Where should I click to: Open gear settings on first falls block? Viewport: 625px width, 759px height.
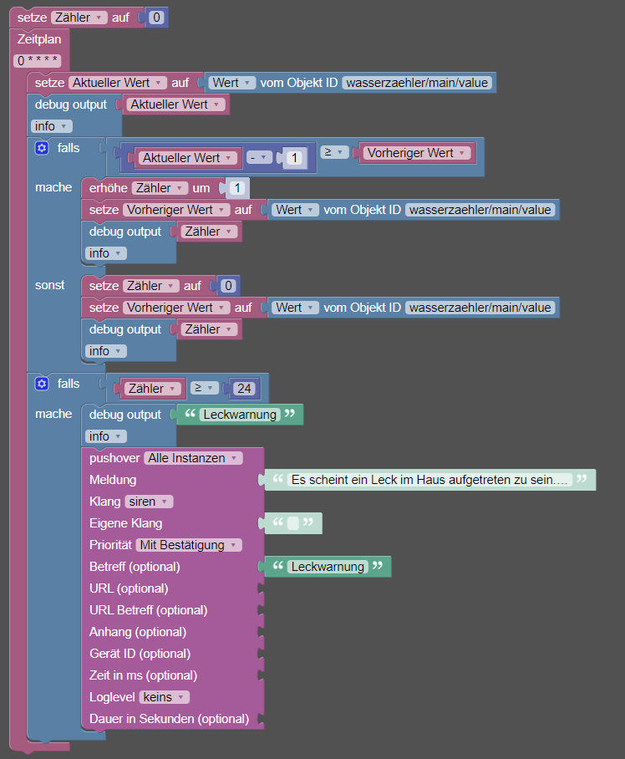(x=42, y=148)
